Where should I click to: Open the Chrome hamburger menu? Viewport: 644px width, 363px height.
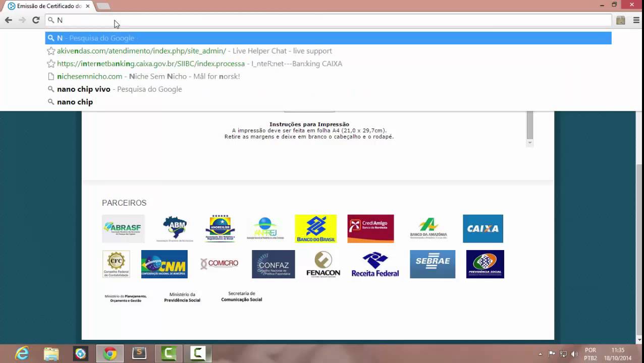[636, 20]
